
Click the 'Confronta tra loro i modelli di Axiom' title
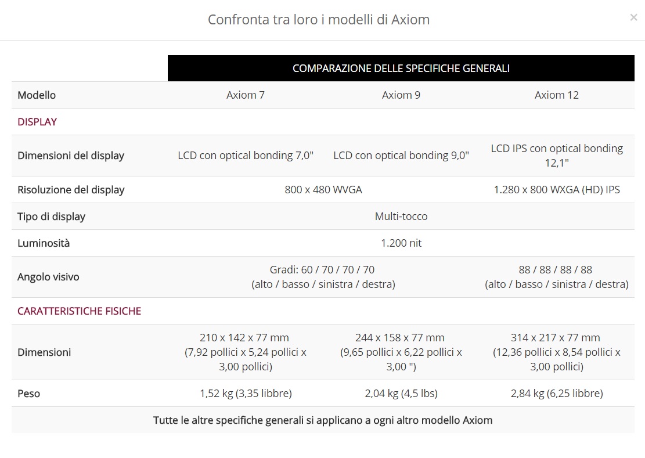point(319,19)
